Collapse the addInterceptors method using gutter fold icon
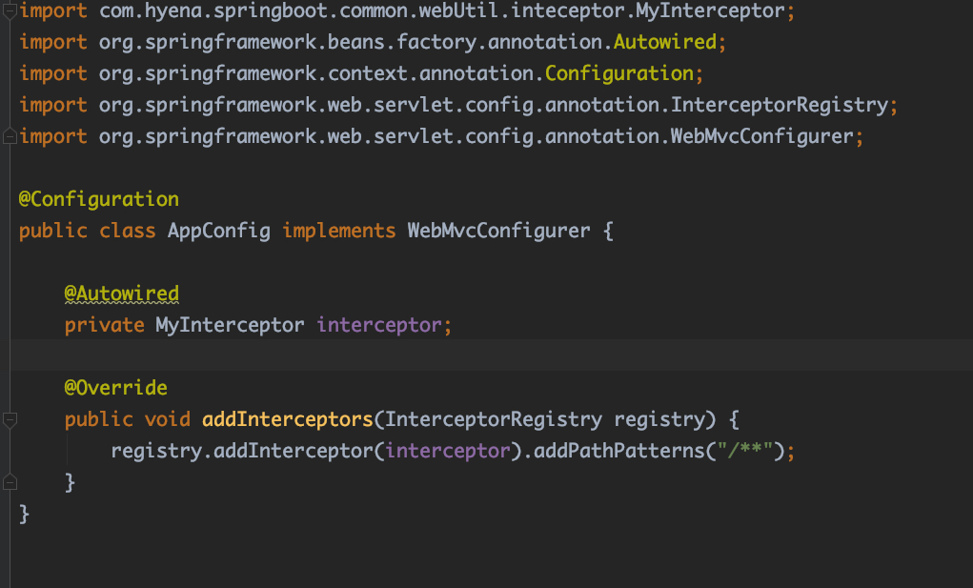 [10, 419]
